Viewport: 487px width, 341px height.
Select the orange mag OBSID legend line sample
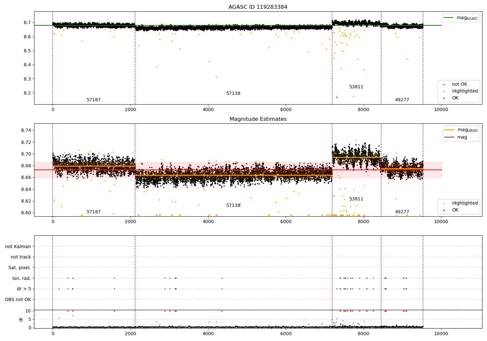tap(450, 130)
